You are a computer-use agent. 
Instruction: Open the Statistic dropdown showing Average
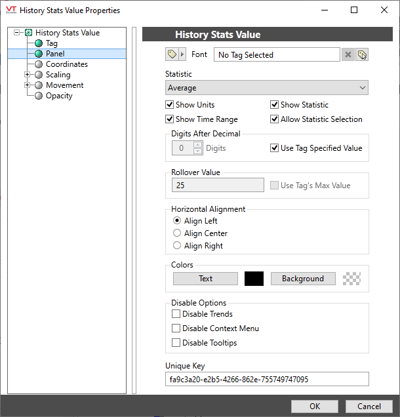click(x=266, y=88)
